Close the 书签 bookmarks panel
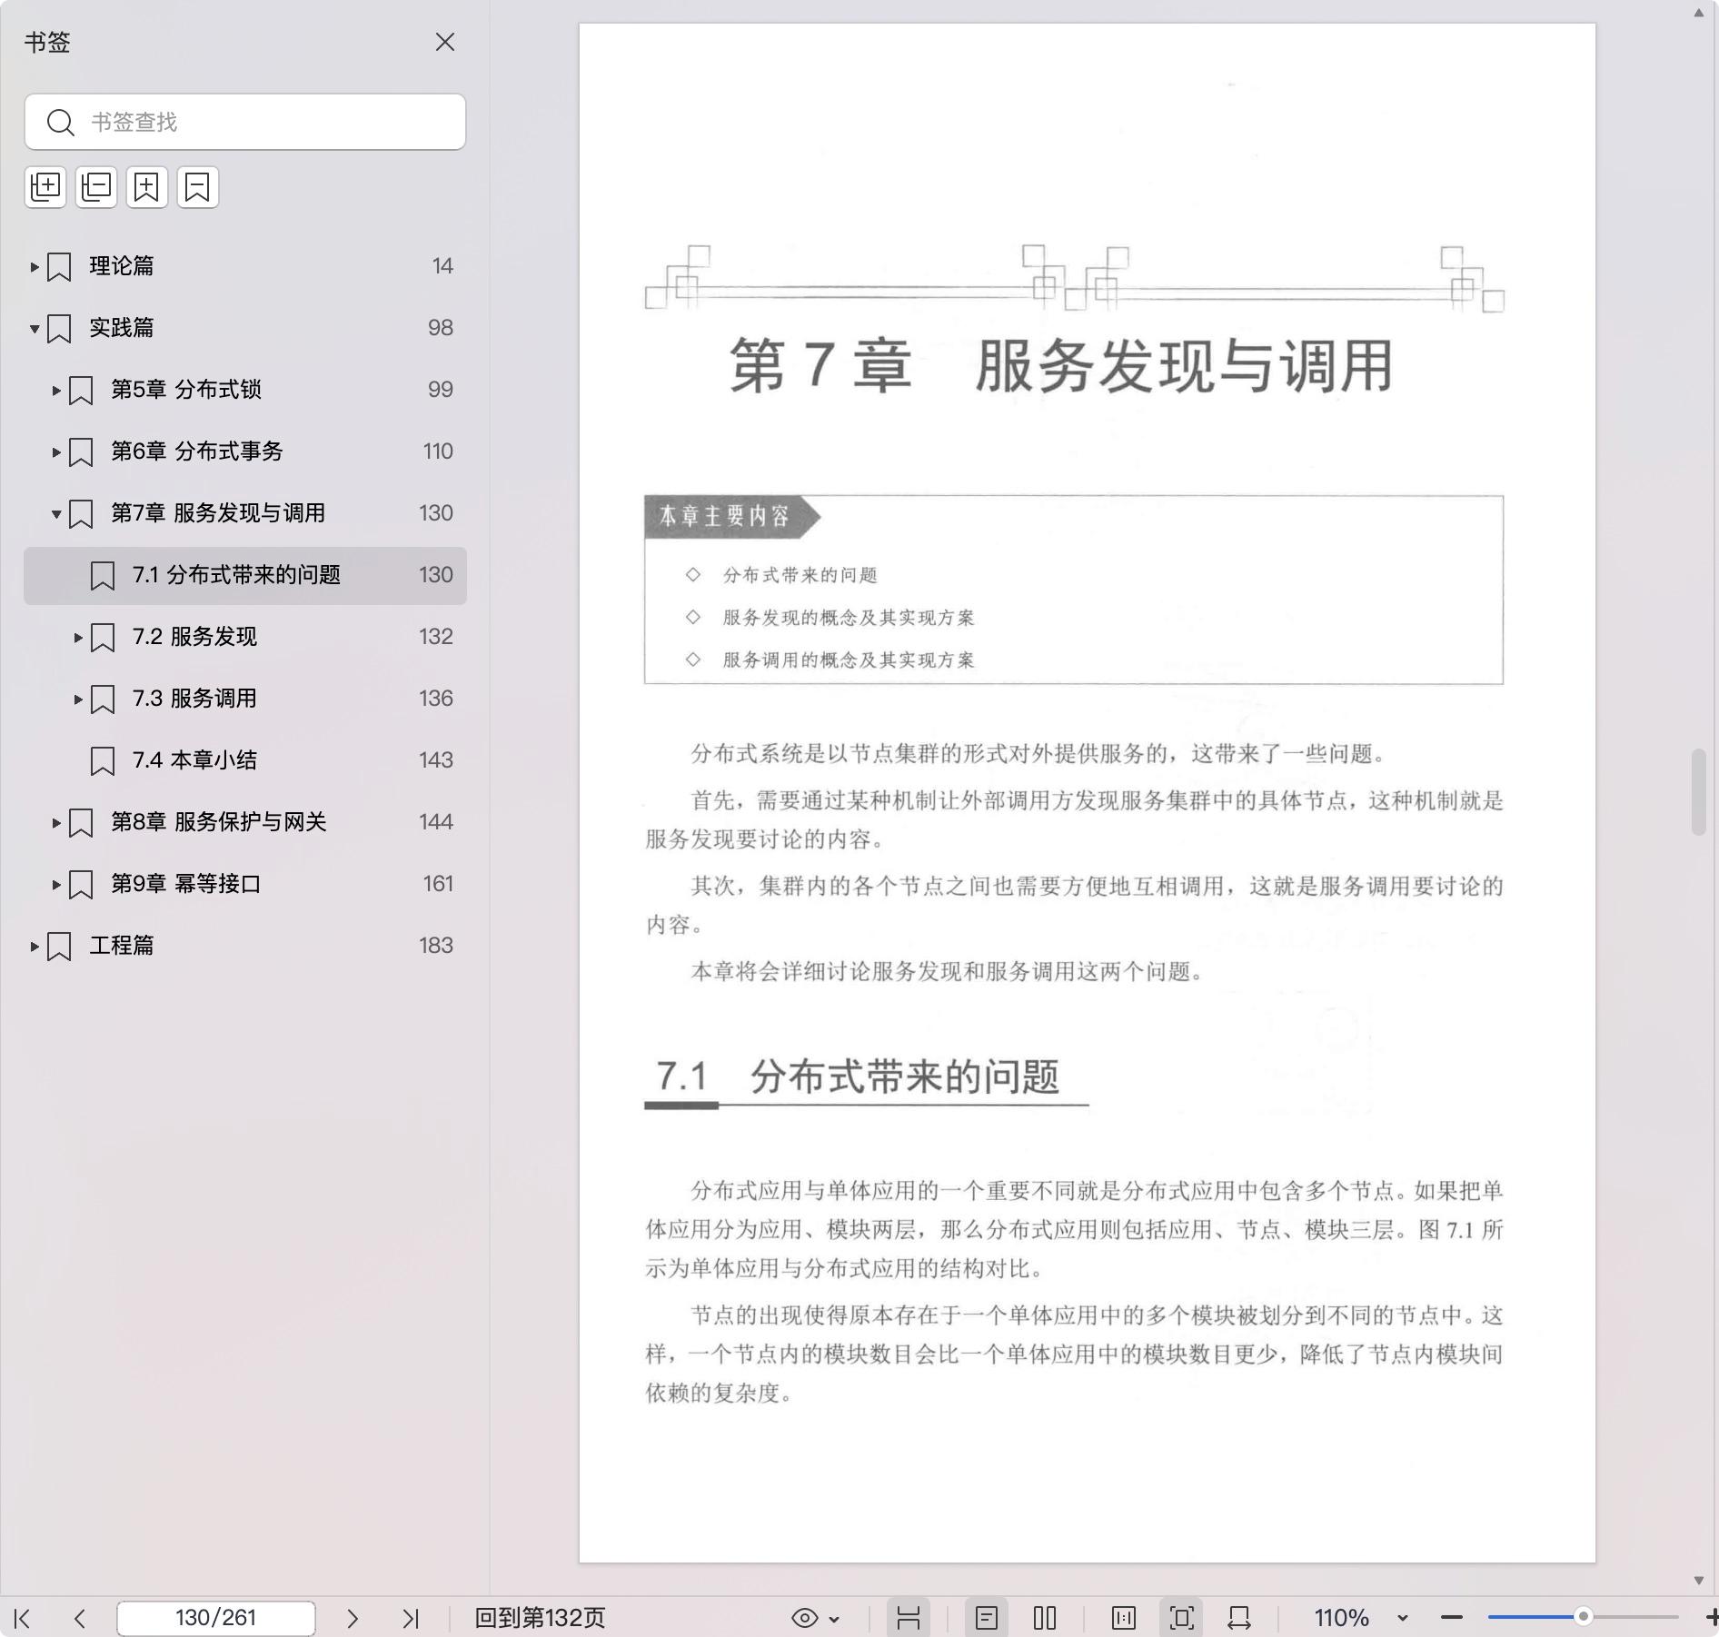1719x1637 pixels. (x=445, y=43)
